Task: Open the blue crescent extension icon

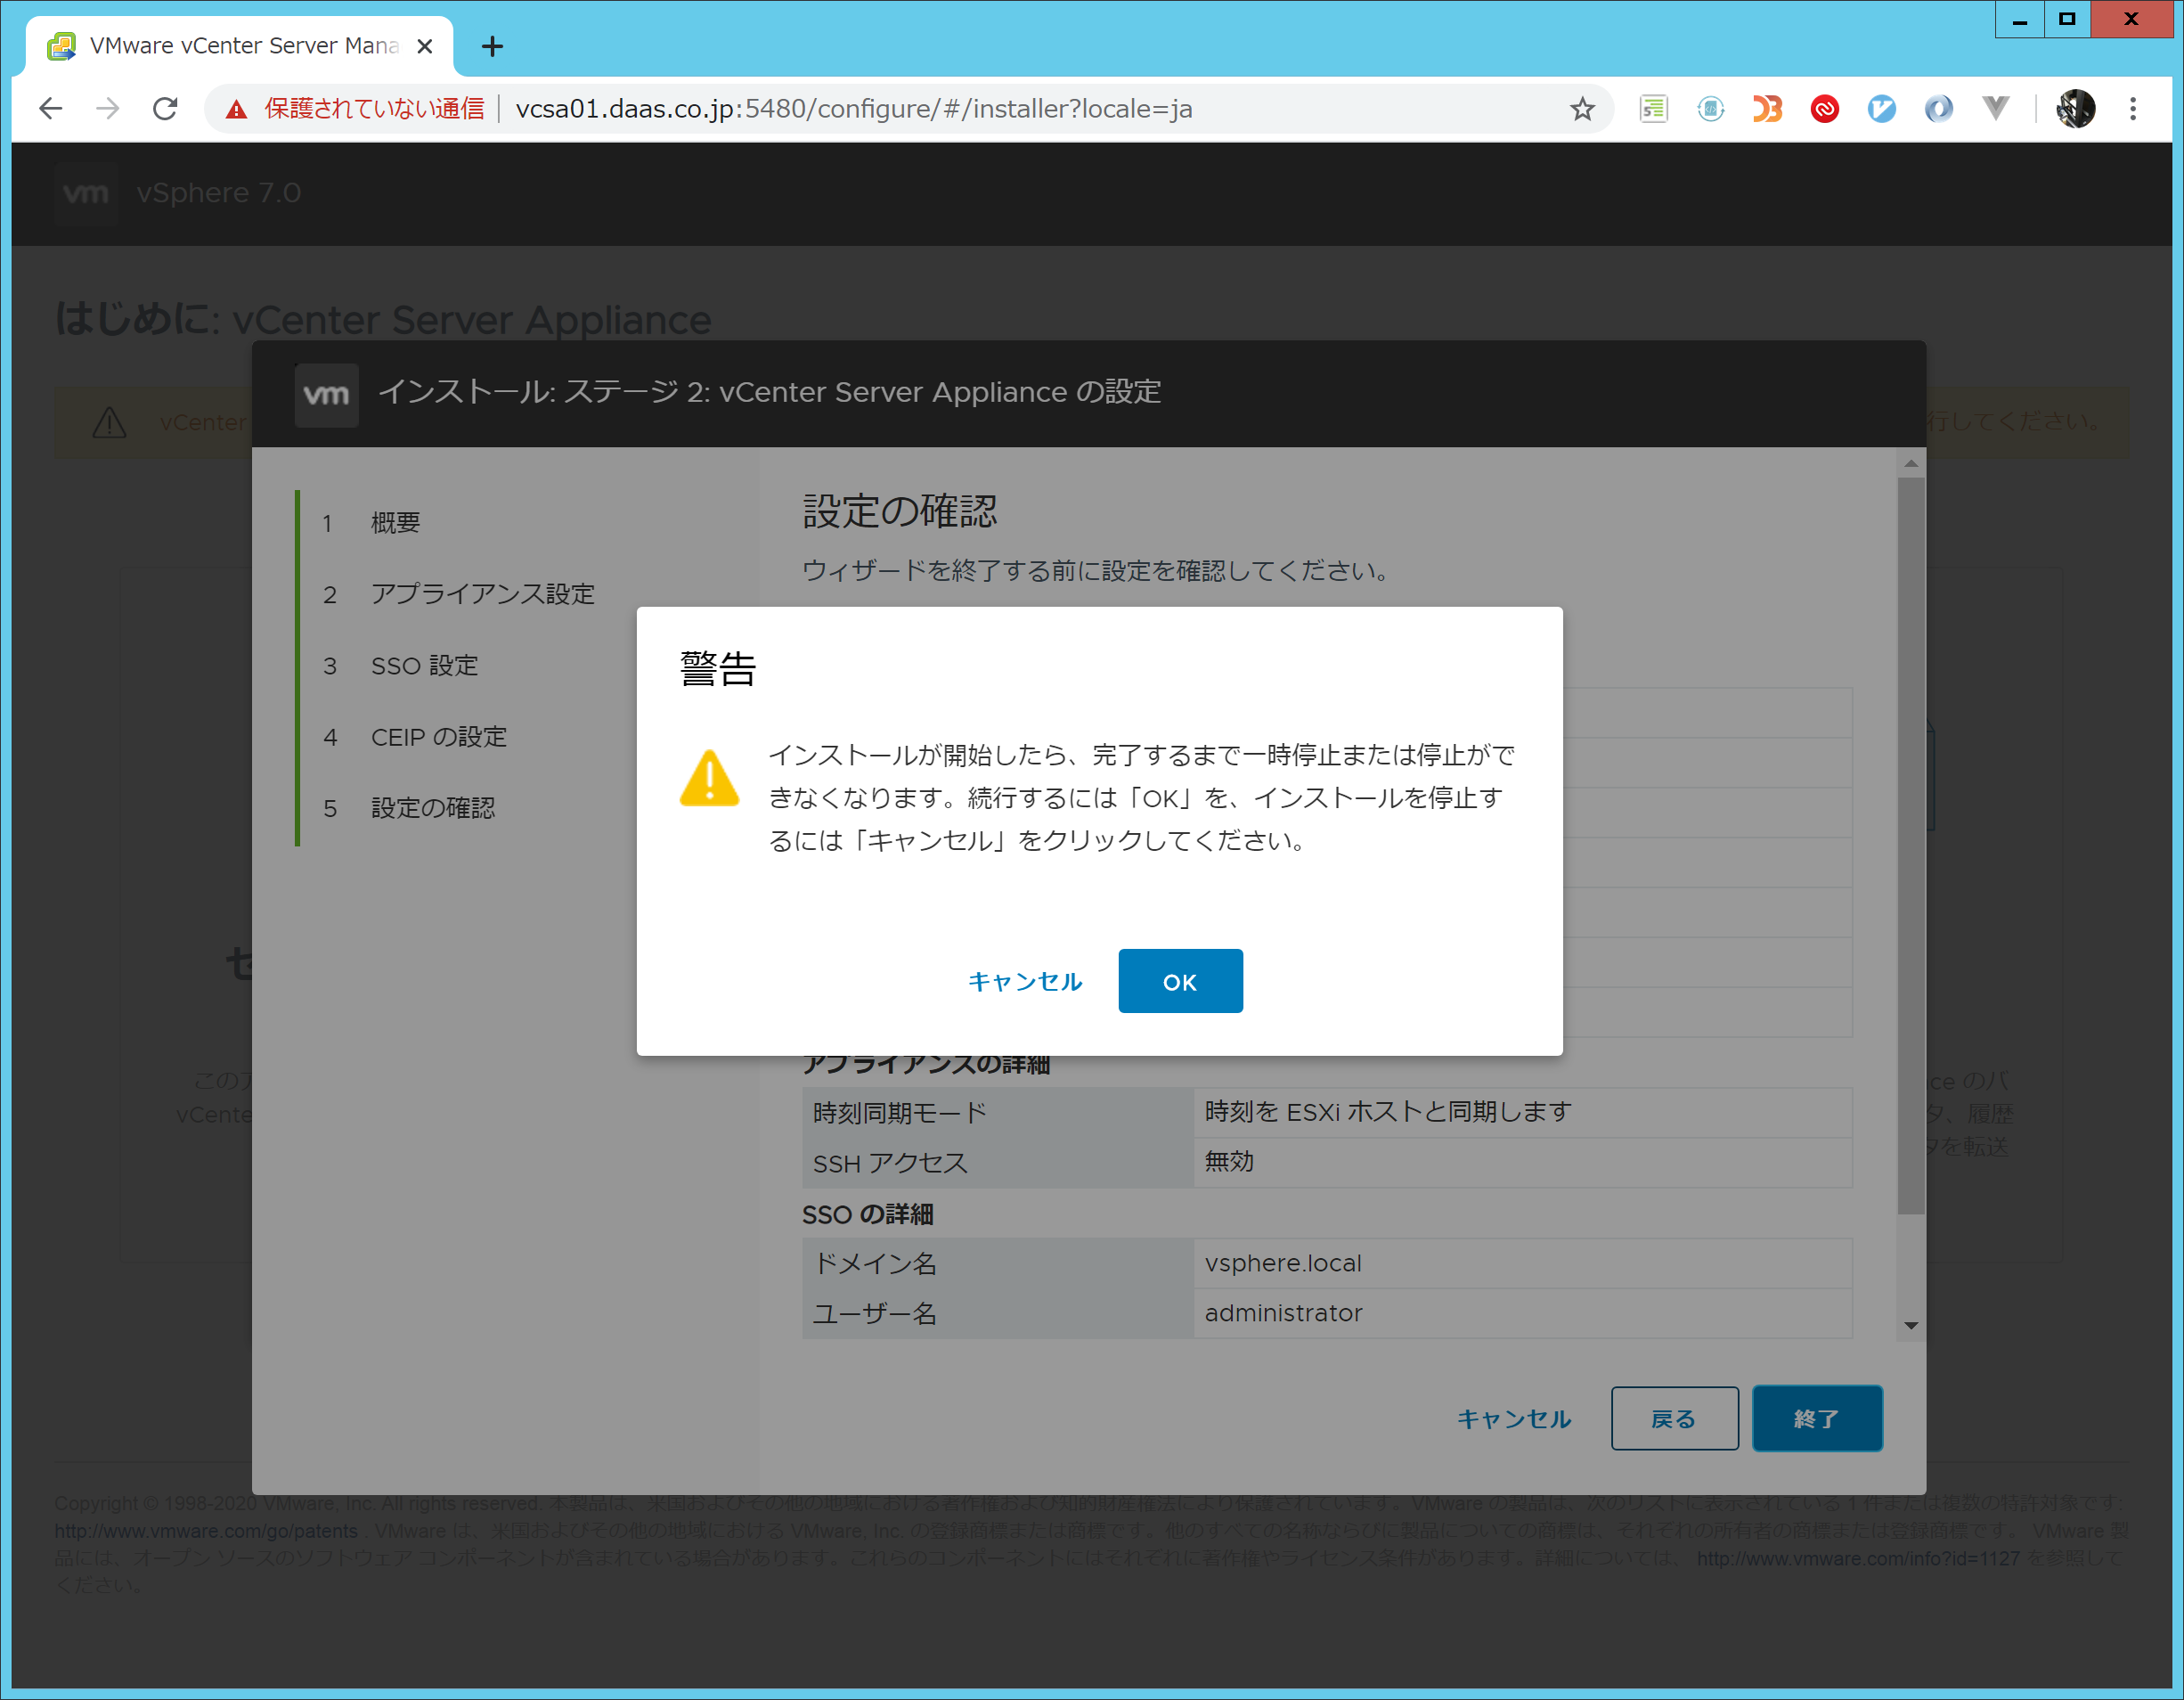Action: click(1938, 108)
